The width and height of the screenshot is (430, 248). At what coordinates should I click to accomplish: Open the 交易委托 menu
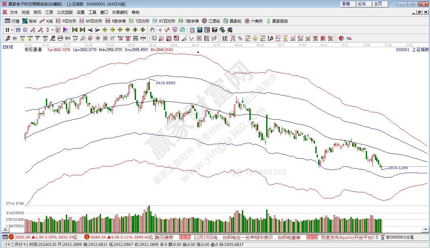click(120, 12)
